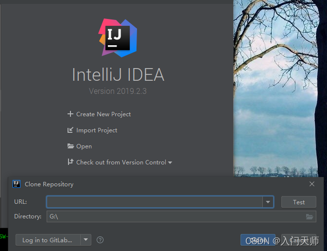Image resolution: width=327 pixels, height=251 pixels.
Task: Click the Open folder icon on welcome screen
Action: coord(70,146)
